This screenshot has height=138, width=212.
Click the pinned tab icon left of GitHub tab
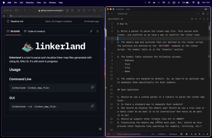[x=4, y=16]
